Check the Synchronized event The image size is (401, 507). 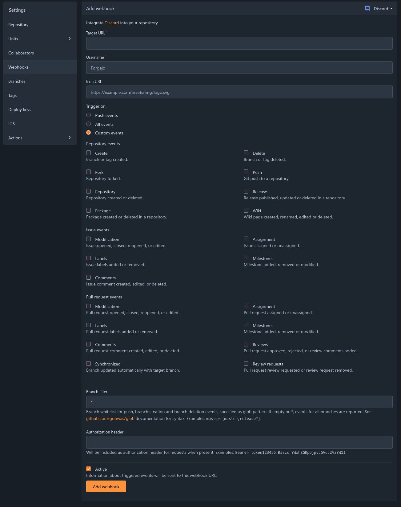click(x=89, y=364)
